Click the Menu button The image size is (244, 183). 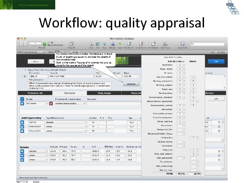[36, 62]
